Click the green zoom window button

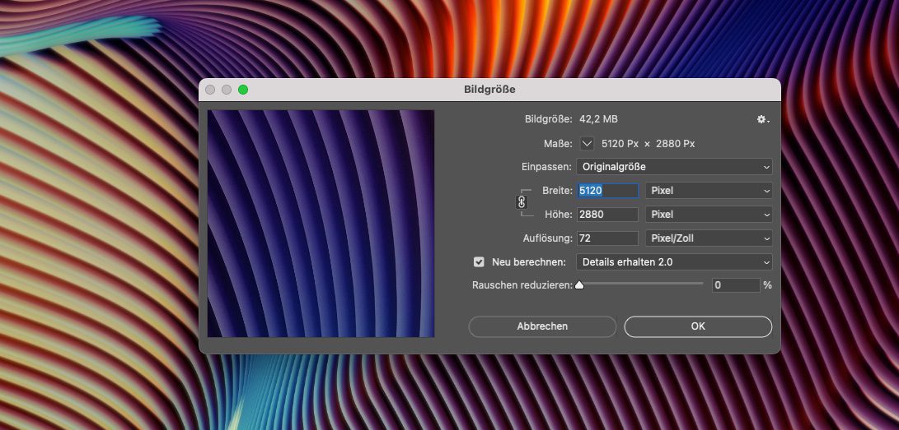point(243,90)
